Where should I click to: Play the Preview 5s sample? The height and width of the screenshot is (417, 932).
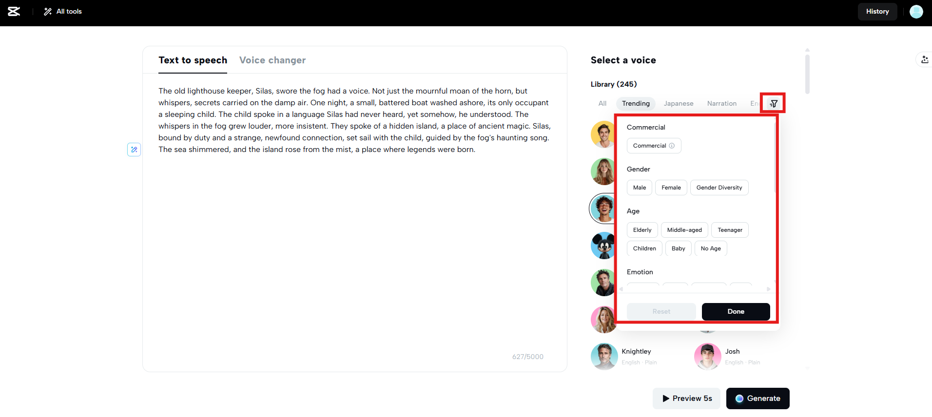click(686, 398)
